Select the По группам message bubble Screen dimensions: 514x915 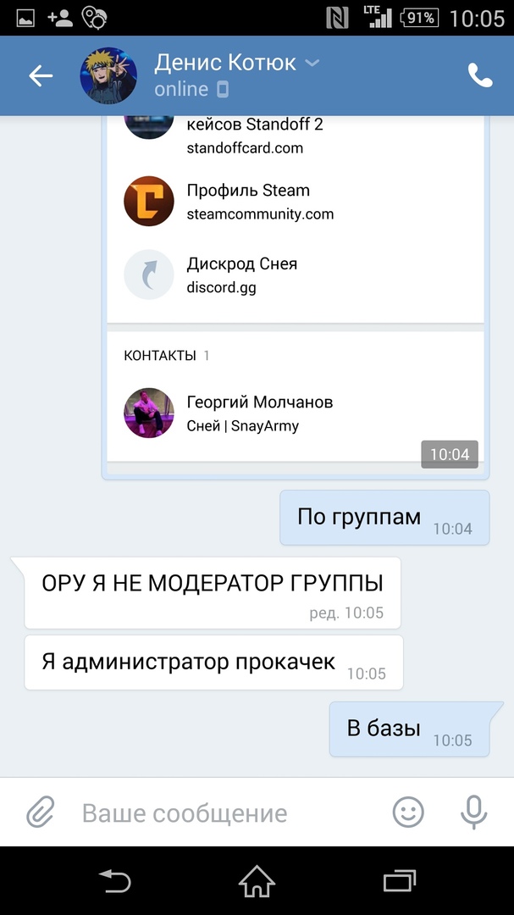click(384, 518)
